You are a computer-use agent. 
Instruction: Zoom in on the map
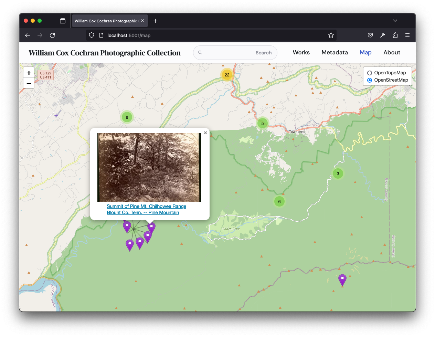point(29,73)
